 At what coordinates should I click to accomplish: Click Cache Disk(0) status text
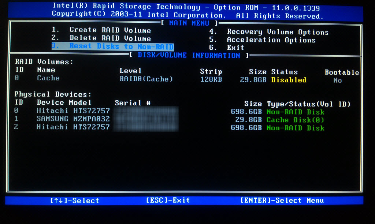tap(296, 120)
